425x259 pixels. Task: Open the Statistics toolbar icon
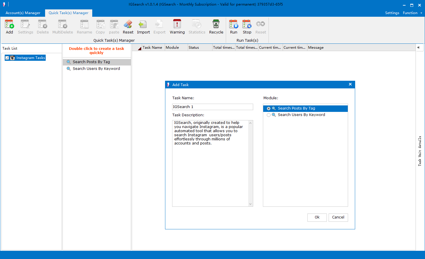point(197,24)
